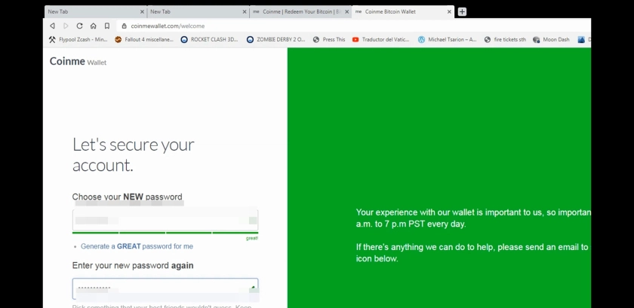Open the Press This bookmark

329,40
